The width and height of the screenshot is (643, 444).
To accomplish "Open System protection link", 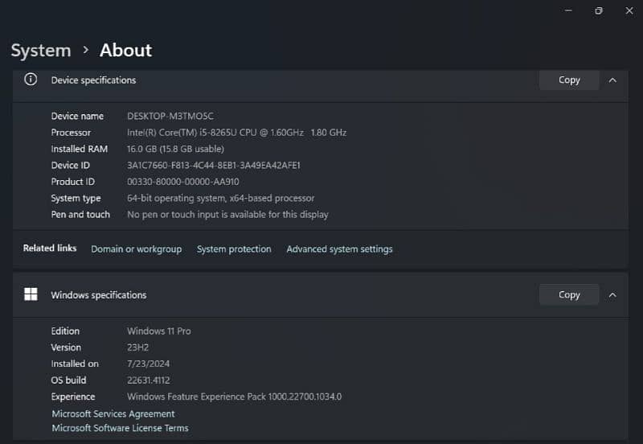I will coord(234,249).
